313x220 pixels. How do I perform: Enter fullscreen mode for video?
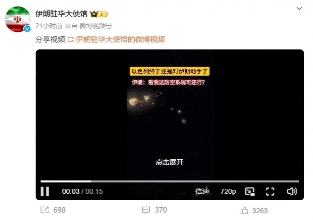(270, 191)
